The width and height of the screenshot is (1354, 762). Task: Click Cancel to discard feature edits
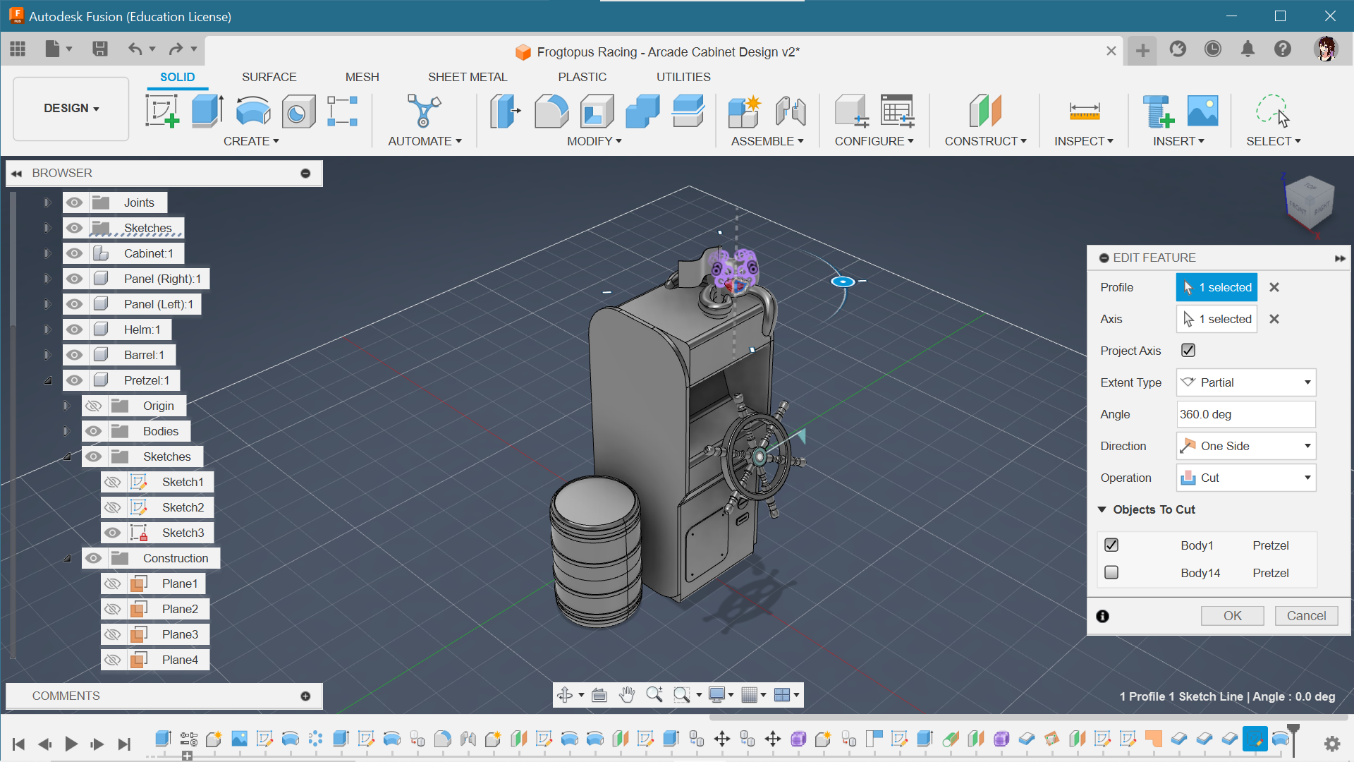click(x=1307, y=615)
